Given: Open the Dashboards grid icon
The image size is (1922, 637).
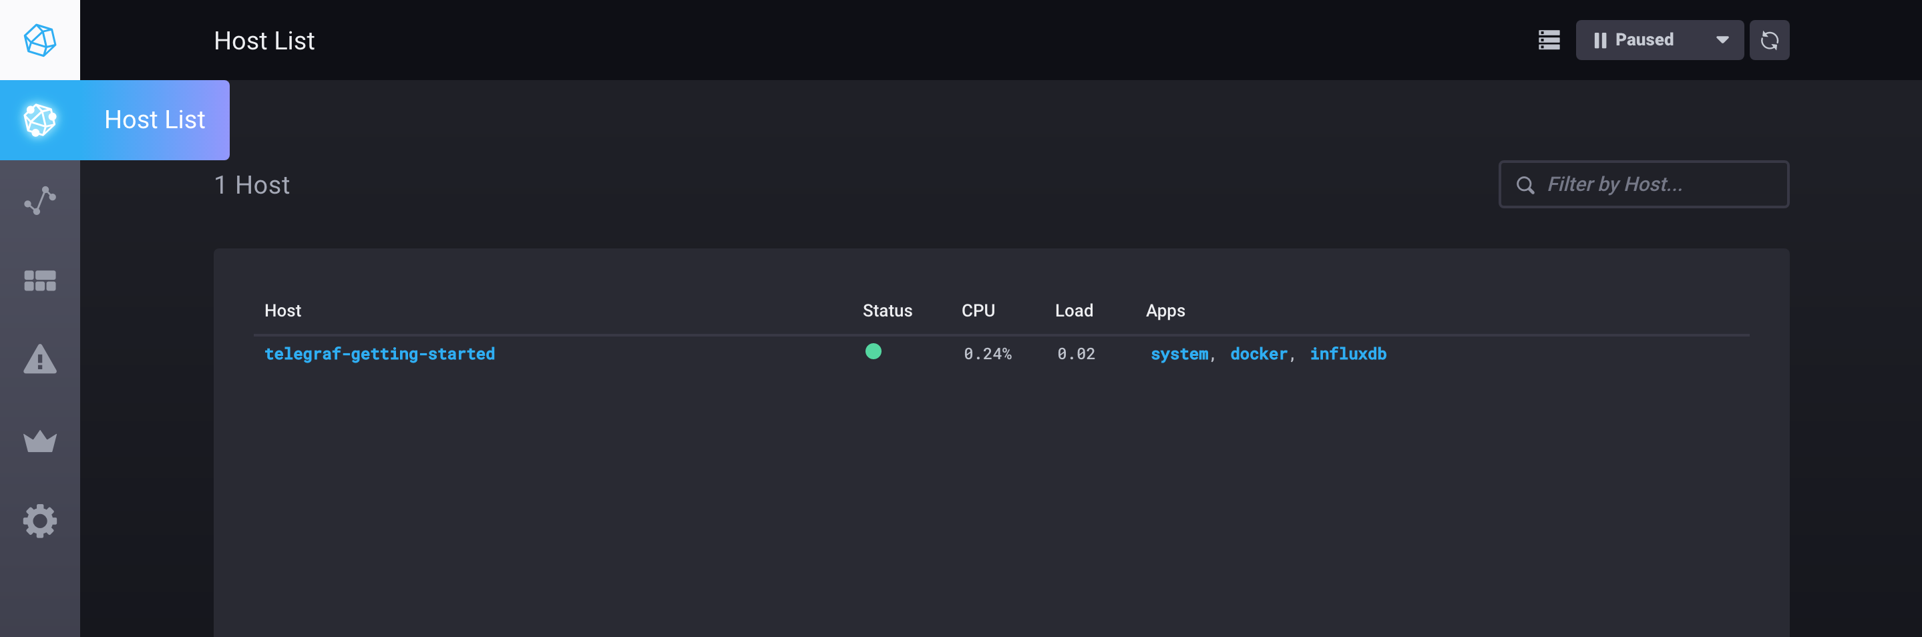Looking at the screenshot, I should pos(39,280).
